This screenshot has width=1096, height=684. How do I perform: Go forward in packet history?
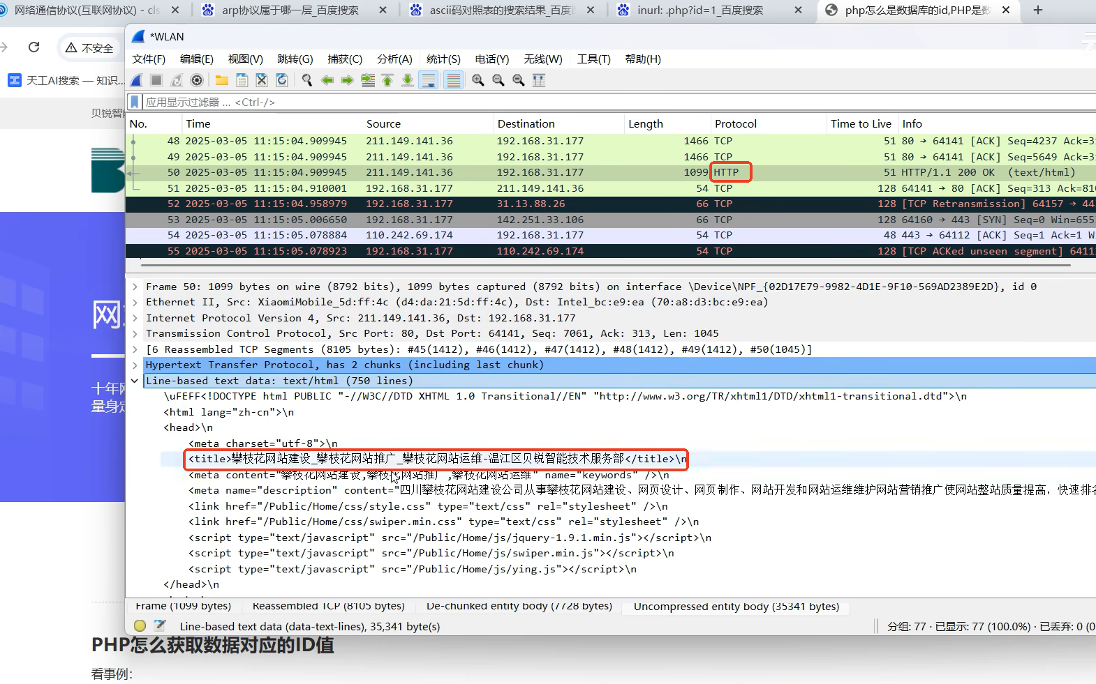pos(347,80)
